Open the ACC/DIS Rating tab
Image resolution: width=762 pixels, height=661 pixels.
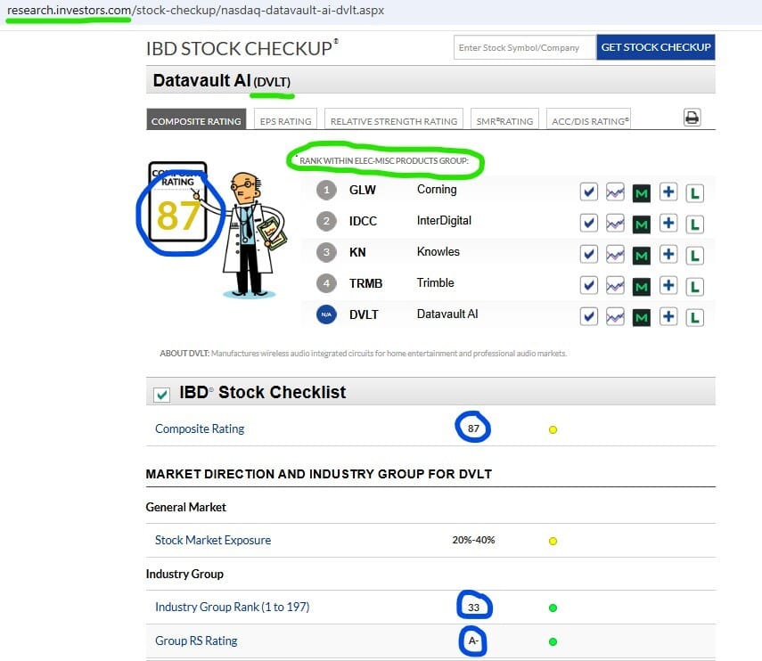point(588,119)
